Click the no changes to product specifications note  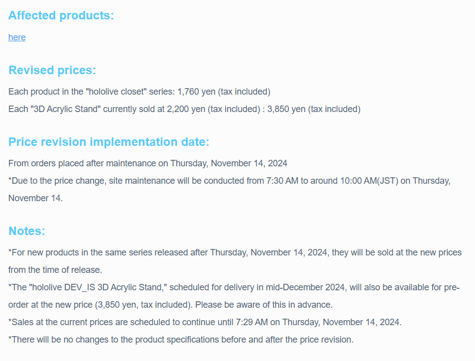(x=181, y=340)
